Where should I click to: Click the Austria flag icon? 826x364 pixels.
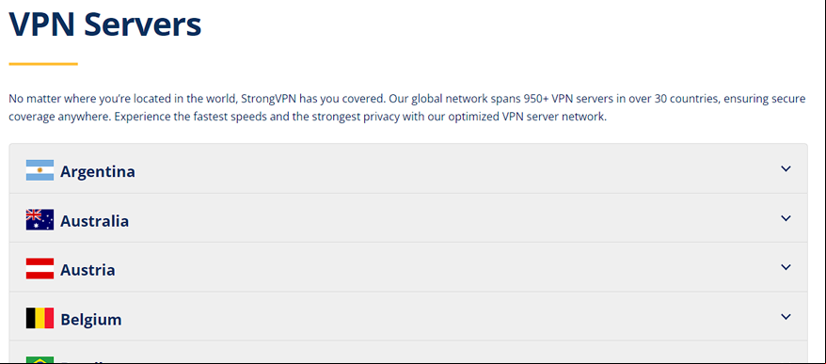(40, 269)
